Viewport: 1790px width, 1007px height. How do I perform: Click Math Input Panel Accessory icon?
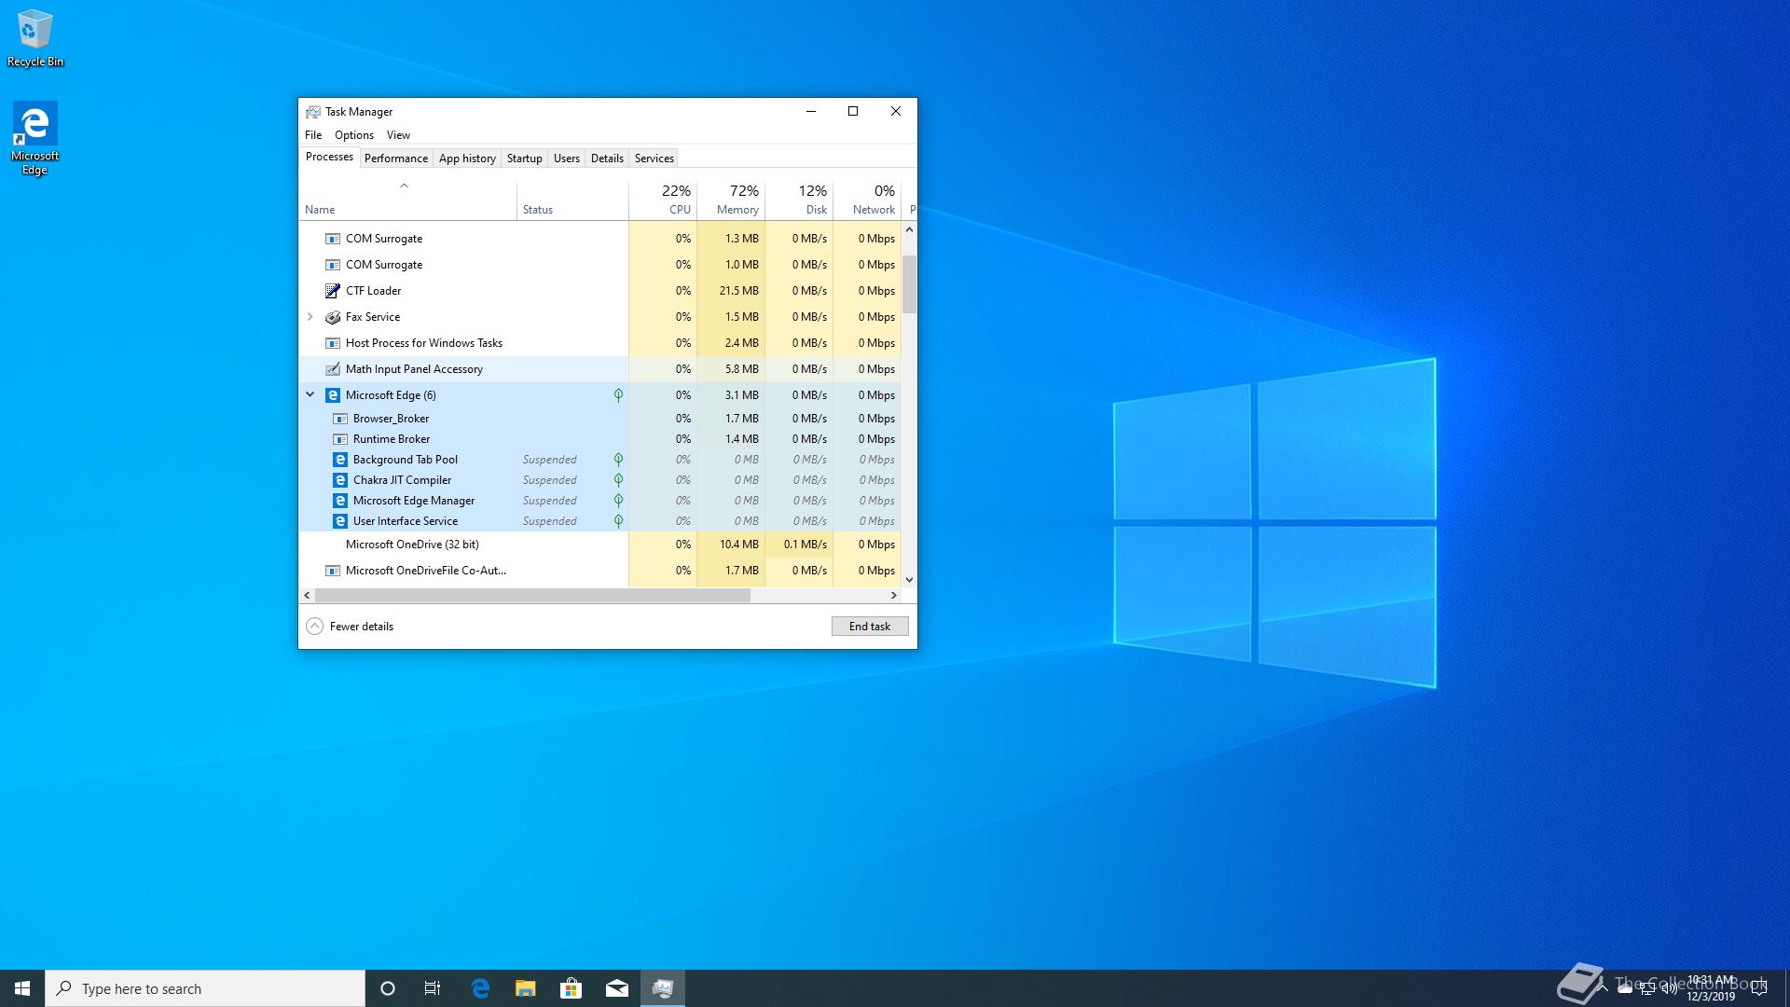point(333,369)
